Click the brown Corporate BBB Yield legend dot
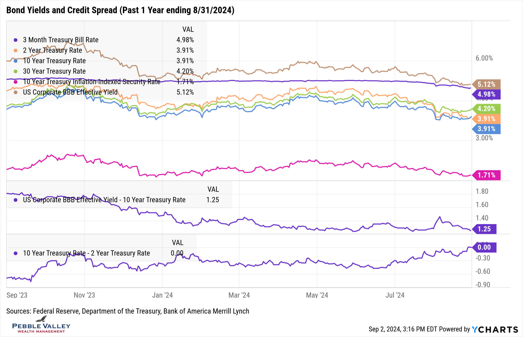 (16, 92)
